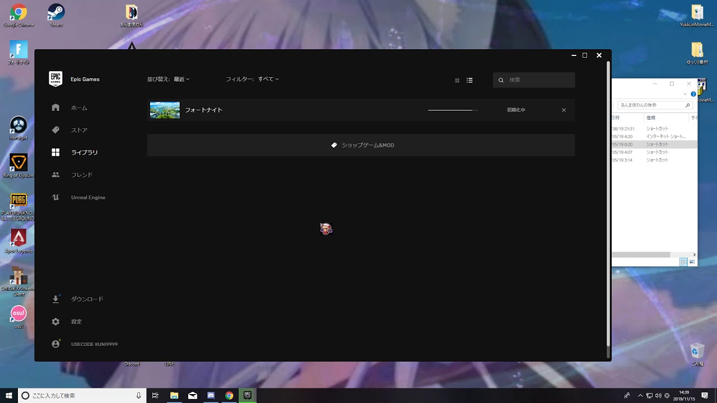Viewport: 717px width, 403px height.
Task: Open the Action Center notifications
Action: point(705,396)
